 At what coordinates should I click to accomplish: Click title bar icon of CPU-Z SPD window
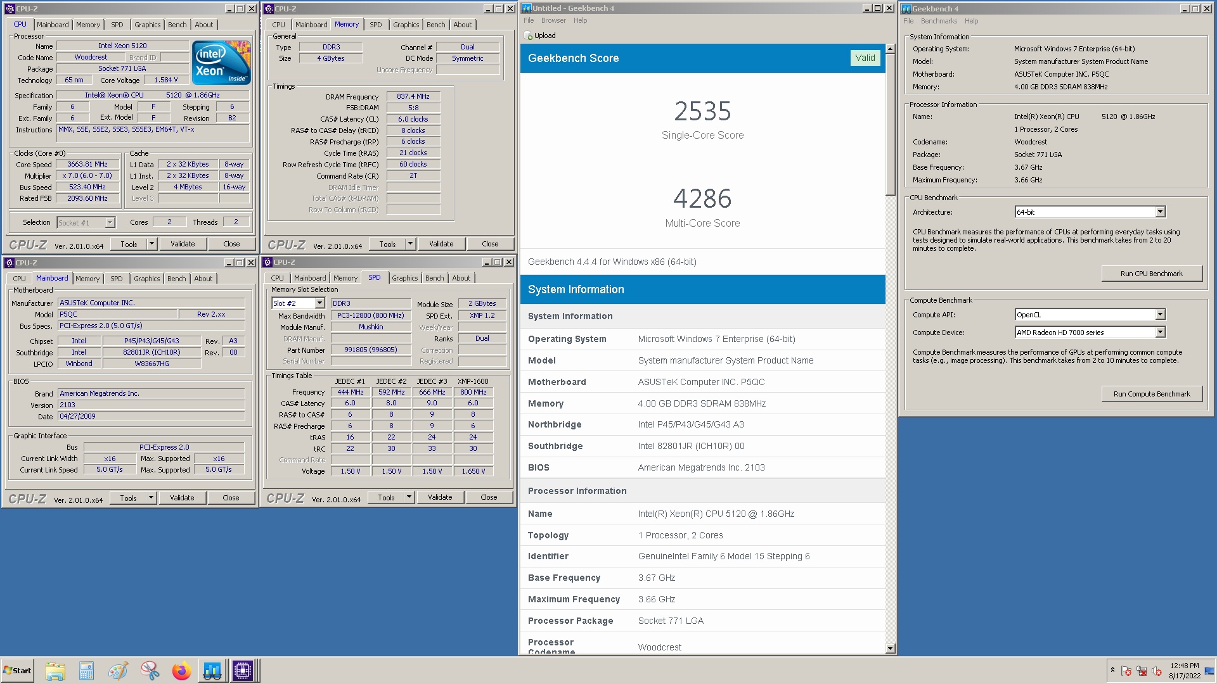(267, 262)
